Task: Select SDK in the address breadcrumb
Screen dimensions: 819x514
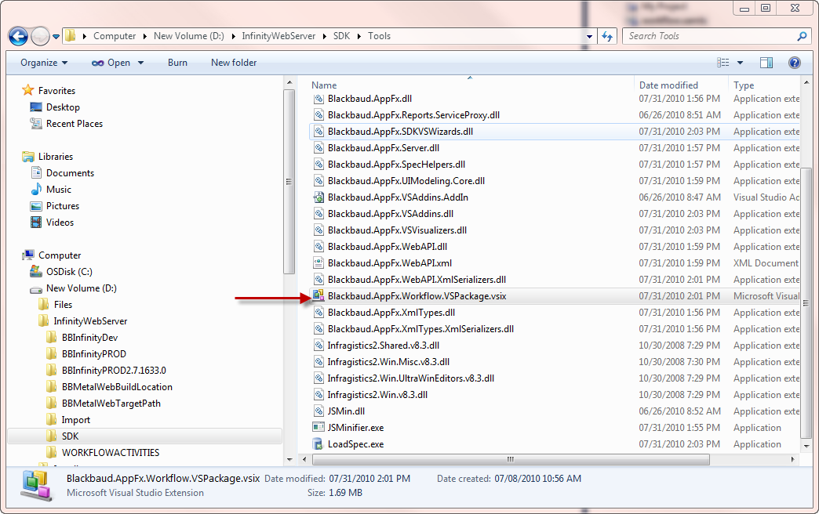Action: coord(341,36)
